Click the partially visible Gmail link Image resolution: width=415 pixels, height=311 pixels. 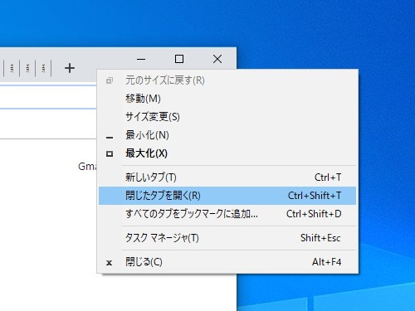(87, 167)
